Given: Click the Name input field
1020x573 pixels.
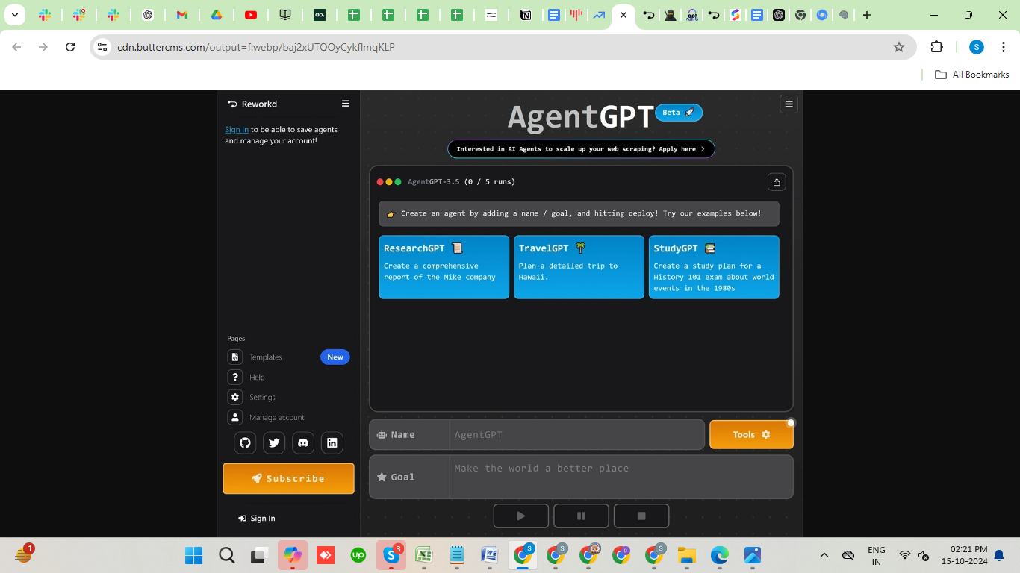Looking at the screenshot, I should pyautogui.click(x=576, y=435).
